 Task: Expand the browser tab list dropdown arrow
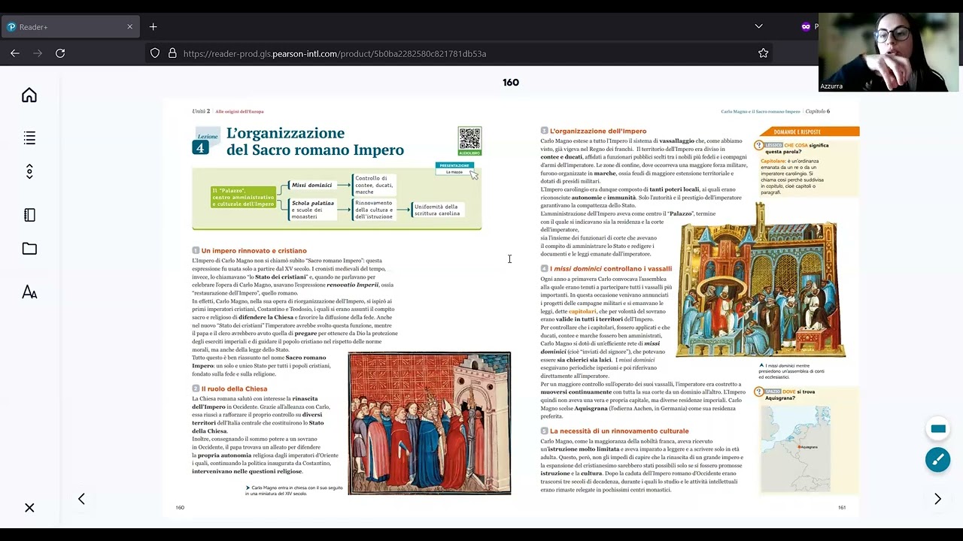[758, 26]
